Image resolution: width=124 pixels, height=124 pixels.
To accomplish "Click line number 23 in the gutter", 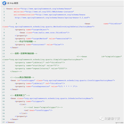I will point(3,81).
